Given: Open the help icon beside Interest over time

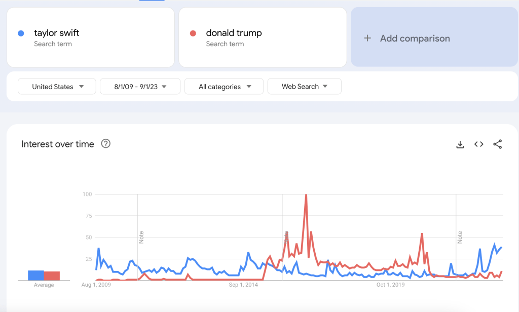Looking at the screenshot, I should (105, 144).
